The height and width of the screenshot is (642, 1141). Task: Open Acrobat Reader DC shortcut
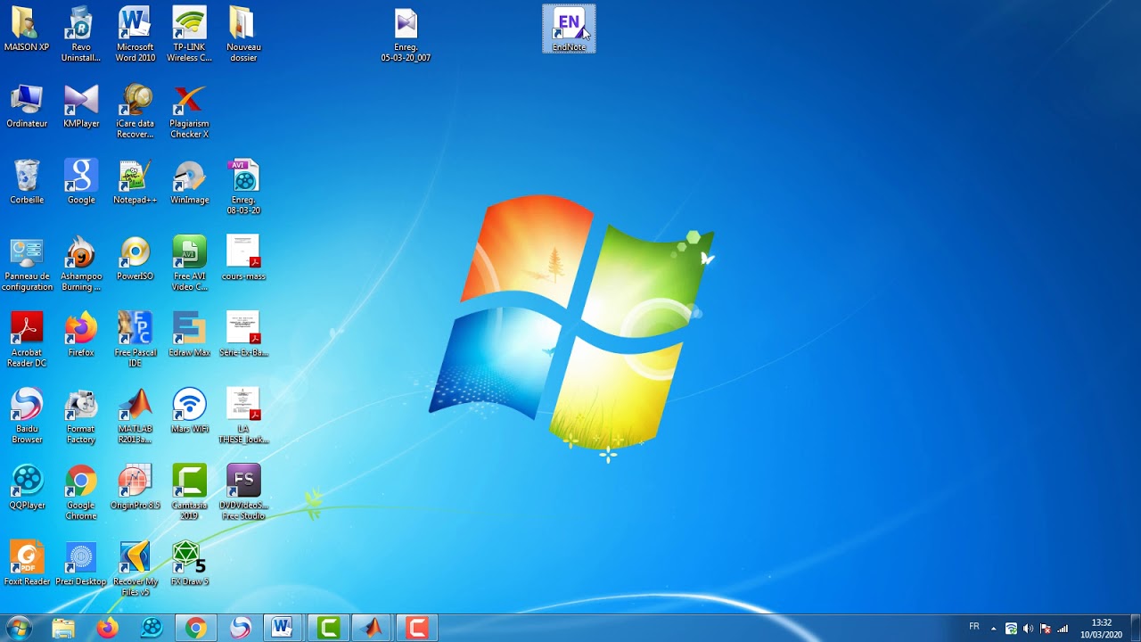tap(27, 340)
